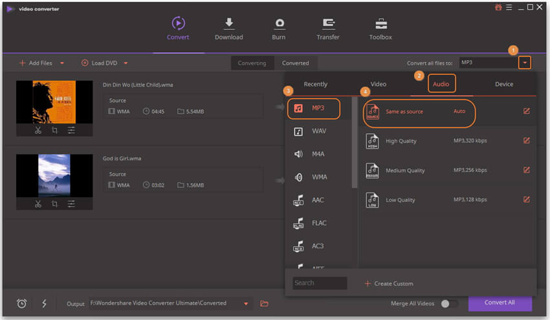550x320 pixels.
Task: Open effect settings for God is Girl file
Action: (x=71, y=204)
